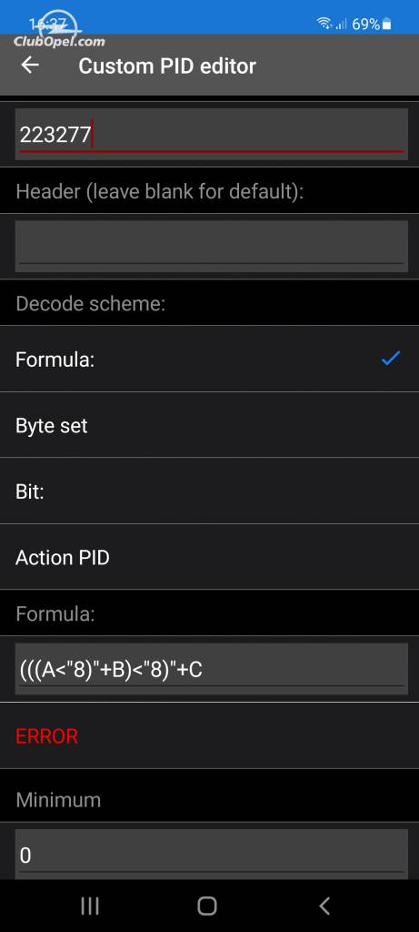Viewport: 419px width, 932px height.
Task: Edit the formula expression field
Action: (211, 669)
